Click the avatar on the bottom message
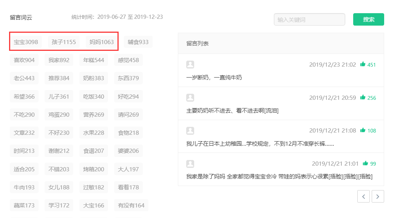This screenshot has width=397, height=221. tap(190, 163)
